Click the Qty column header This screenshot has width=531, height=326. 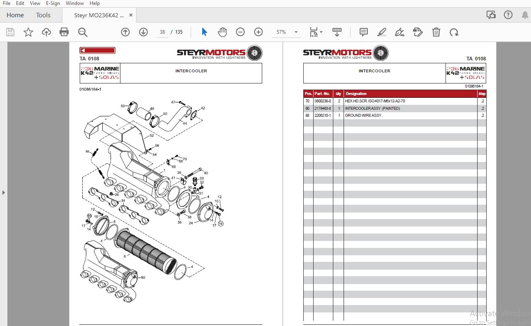pos(338,94)
